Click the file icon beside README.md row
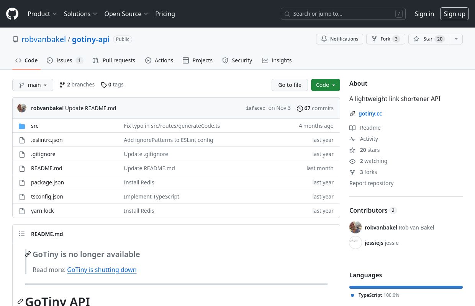 (22, 168)
